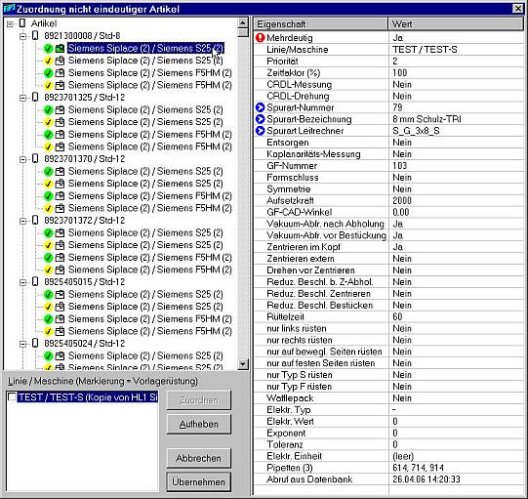Select green-check Siemens S25 row under 8923701370
The width and height of the screenshot is (528, 499).
coord(145,171)
